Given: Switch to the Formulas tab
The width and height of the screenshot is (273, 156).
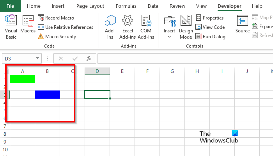Looking at the screenshot, I should point(126,6).
